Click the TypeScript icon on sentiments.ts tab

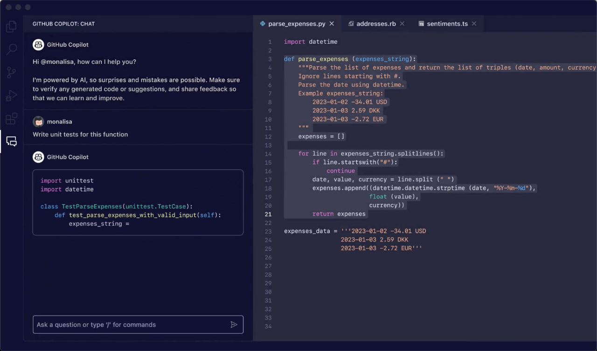click(x=421, y=24)
